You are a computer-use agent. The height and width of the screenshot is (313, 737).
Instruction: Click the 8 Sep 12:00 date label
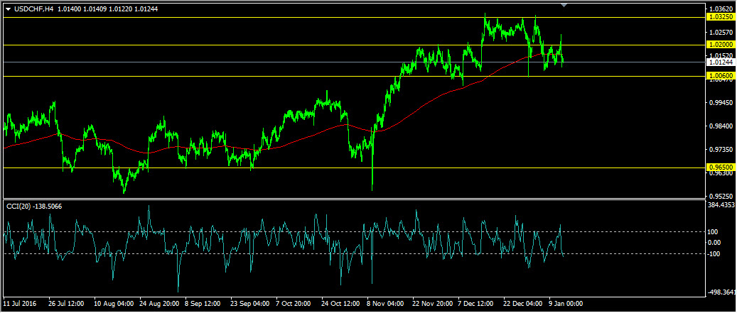coord(203,304)
